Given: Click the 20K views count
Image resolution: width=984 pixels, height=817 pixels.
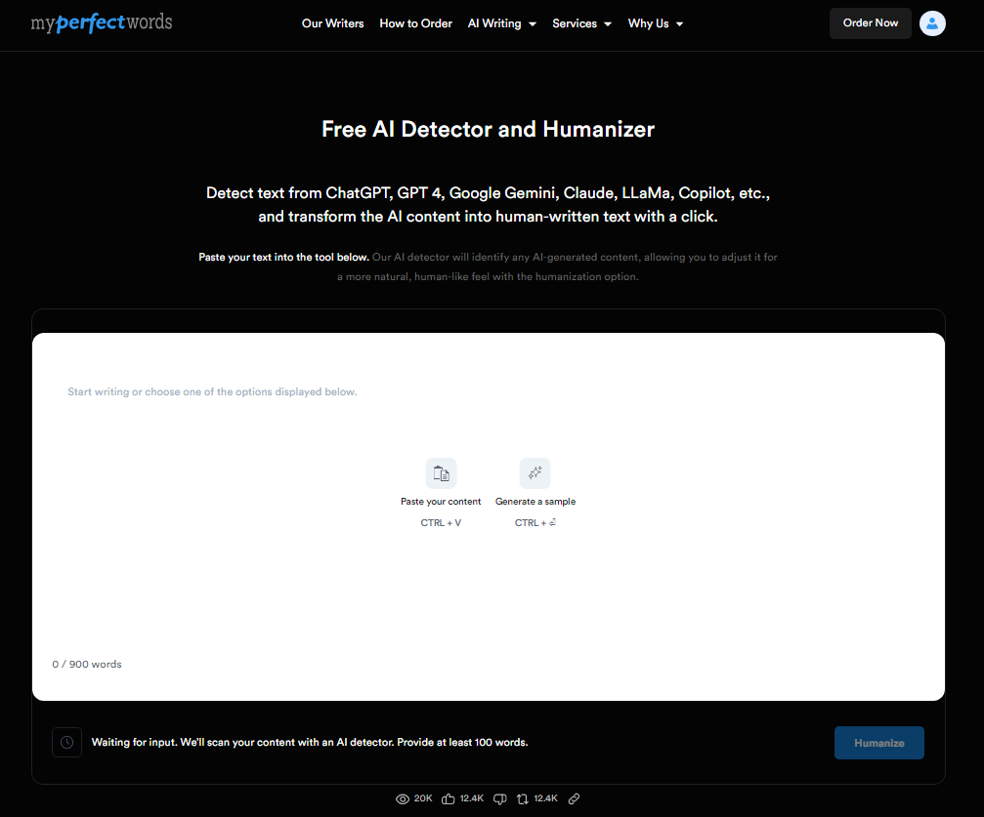Looking at the screenshot, I should pyautogui.click(x=423, y=798).
